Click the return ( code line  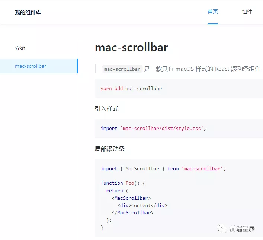pyautogui.click(x=117, y=190)
